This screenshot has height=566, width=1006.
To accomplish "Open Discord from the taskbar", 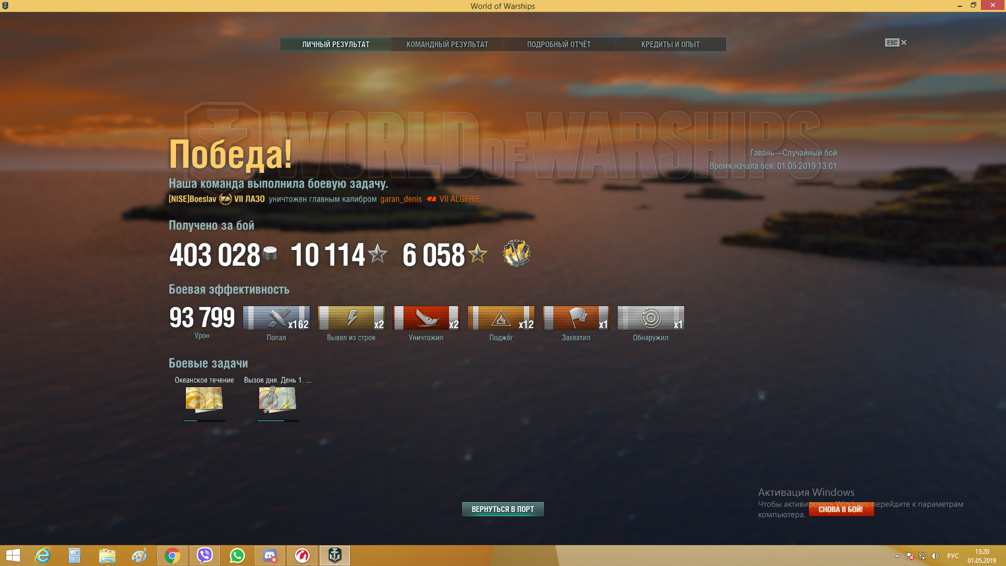I will (270, 556).
